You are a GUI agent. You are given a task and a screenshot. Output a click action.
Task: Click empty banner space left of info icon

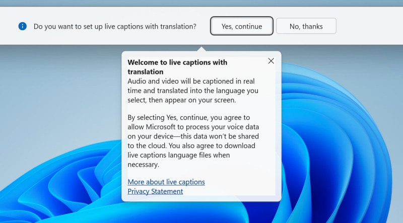click(8, 26)
